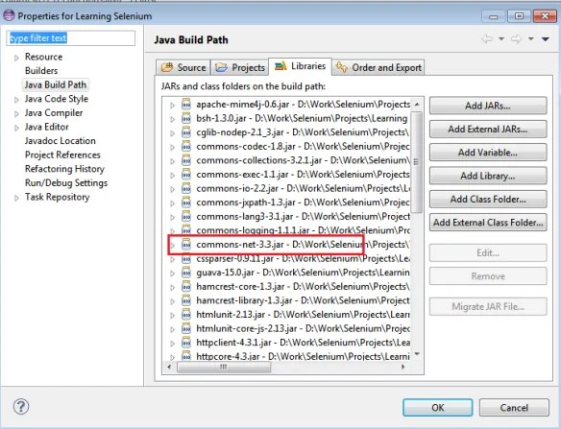This screenshot has height=429, width=561.
Task: Expand the Java Compiler node
Action: [16, 113]
